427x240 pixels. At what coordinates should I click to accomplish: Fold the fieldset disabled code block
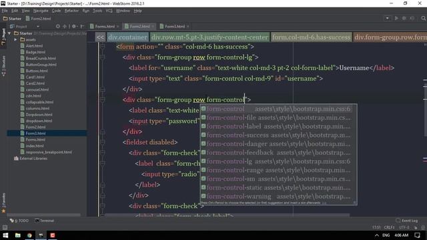[x=103, y=142]
